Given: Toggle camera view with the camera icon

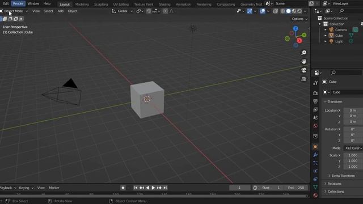Looking at the screenshot, I should (x=304, y=70).
